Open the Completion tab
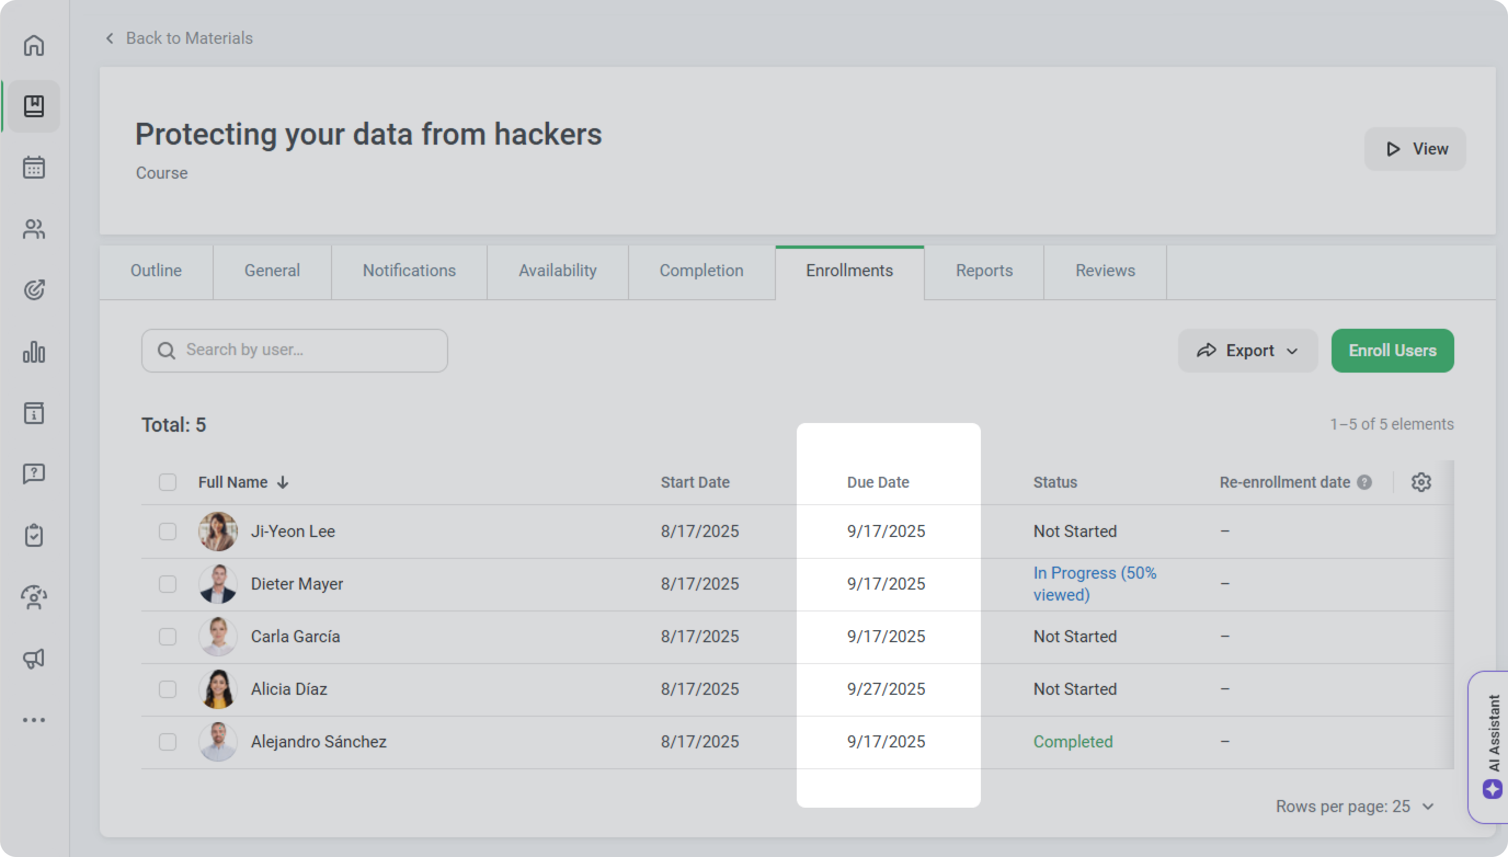 pos(701,271)
